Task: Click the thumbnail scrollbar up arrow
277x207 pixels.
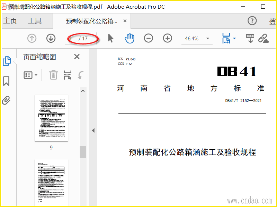Action: (x=83, y=91)
